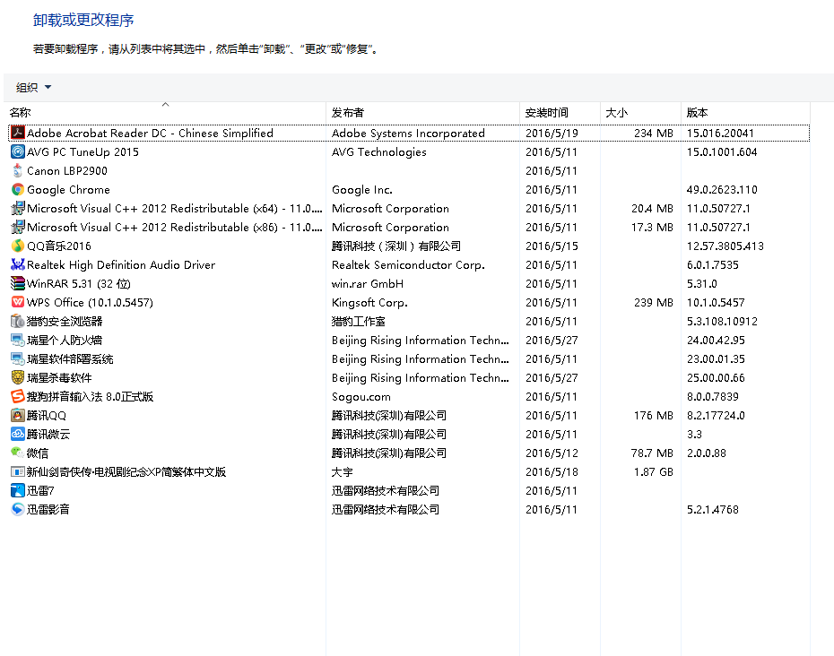Click publisher Kingsoft Corp.
This screenshot has width=834, height=656.
[x=369, y=303]
